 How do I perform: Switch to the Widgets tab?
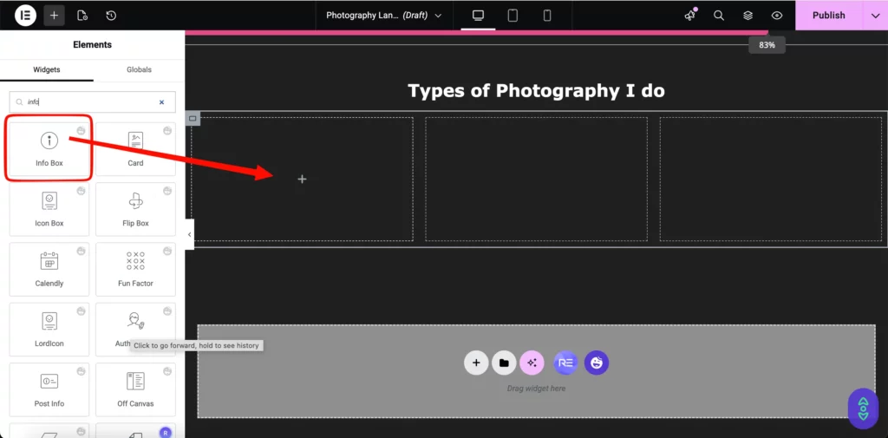click(x=47, y=69)
